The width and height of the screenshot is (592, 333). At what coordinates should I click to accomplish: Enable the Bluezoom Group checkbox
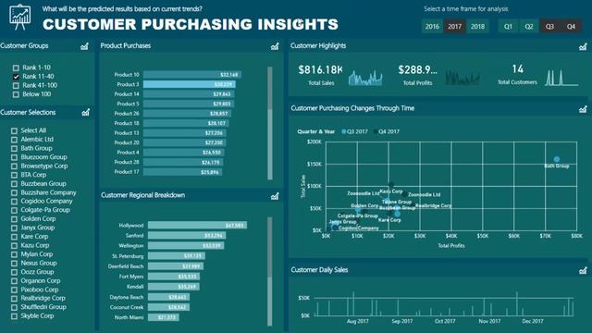point(15,157)
